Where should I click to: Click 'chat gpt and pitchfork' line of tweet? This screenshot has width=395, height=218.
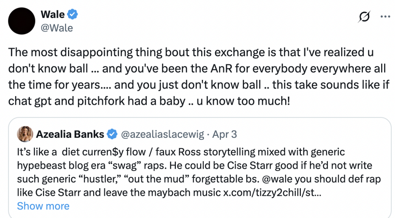tap(149, 101)
